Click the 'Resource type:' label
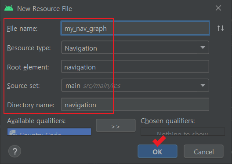The height and width of the screenshot is (164, 232). coord(29,48)
